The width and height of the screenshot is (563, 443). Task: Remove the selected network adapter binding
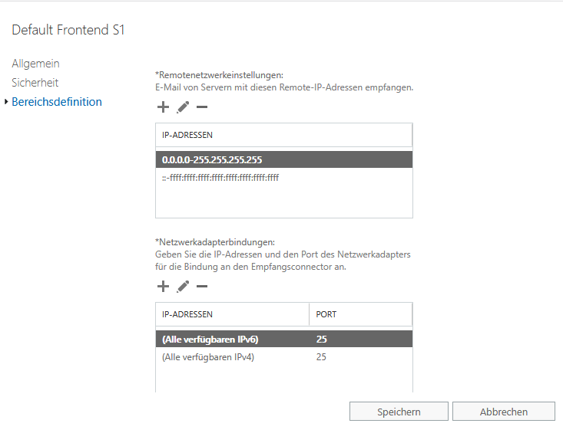[x=202, y=286]
